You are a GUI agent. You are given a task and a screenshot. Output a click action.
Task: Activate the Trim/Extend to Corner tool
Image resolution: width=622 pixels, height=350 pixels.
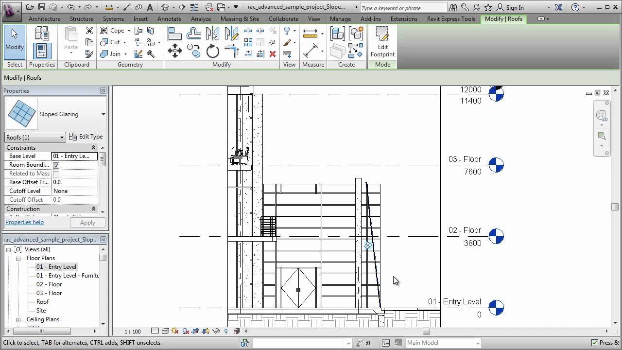point(232,51)
